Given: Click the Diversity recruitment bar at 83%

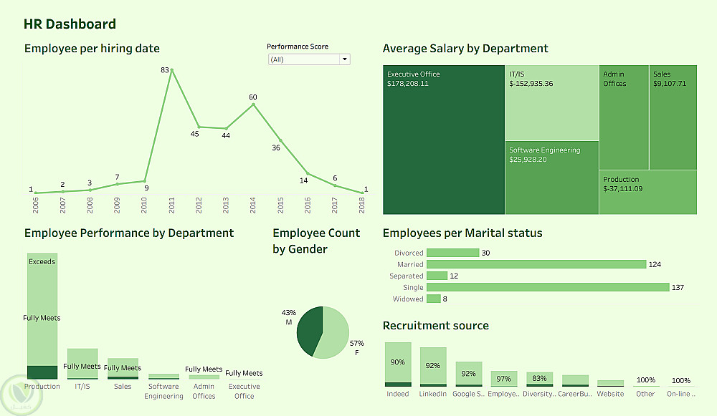Looking at the screenshot, I should tap(540, 379).
